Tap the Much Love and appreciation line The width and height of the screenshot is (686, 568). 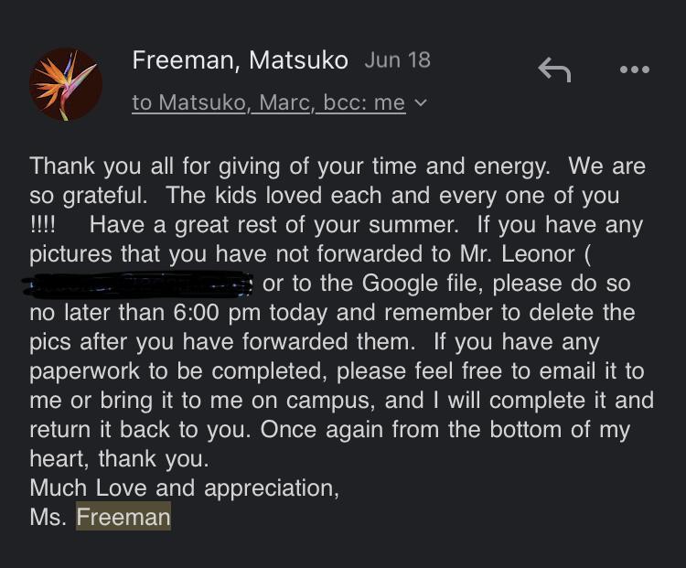pos(185,488)
